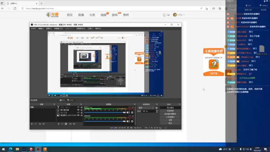Open browser read-aloud icon in address bar

(201, 8)
